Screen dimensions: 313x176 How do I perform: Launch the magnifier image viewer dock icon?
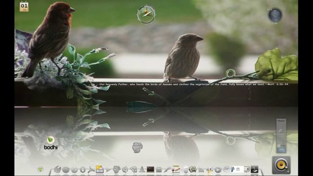tap(193, 170)
